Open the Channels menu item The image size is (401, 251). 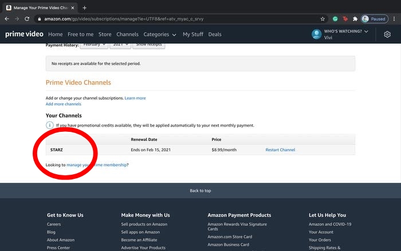tap(127, 34)
